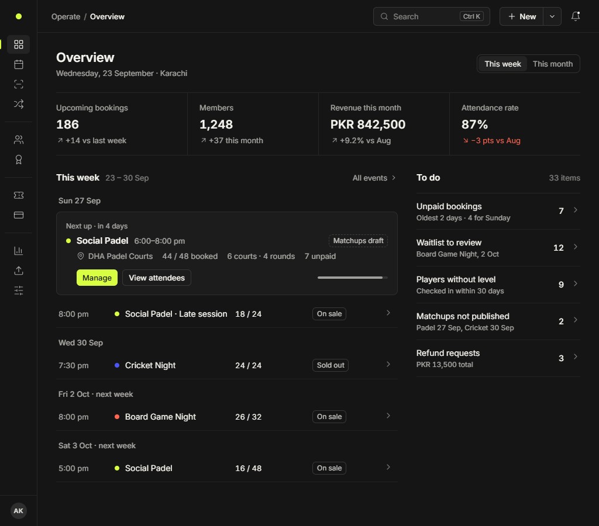Click the Social Padel booking progress bar
599x526 pixels.
[352, 278]
